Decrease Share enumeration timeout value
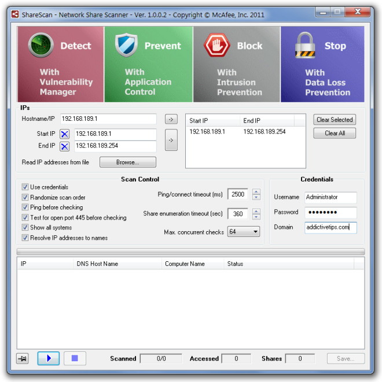382x382 pixels. [x=256, y=217]
